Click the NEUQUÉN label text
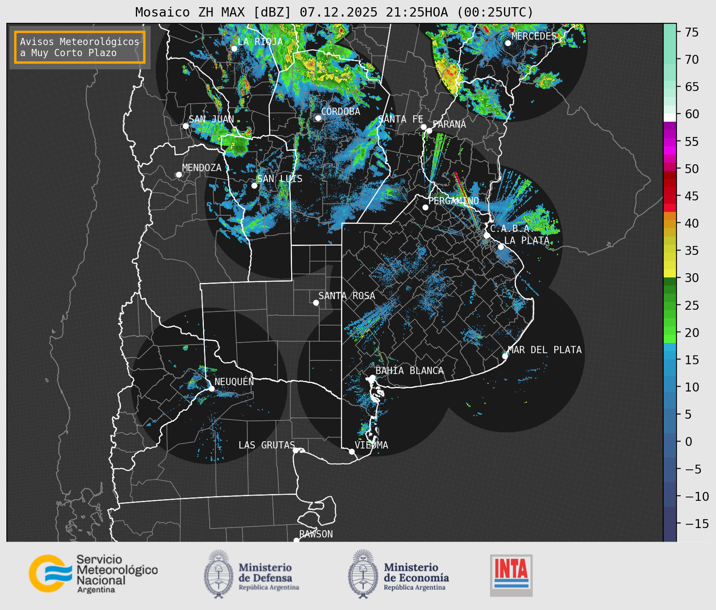Image resolution: width=716 pixels, height=610 pixels. [234, 381]
